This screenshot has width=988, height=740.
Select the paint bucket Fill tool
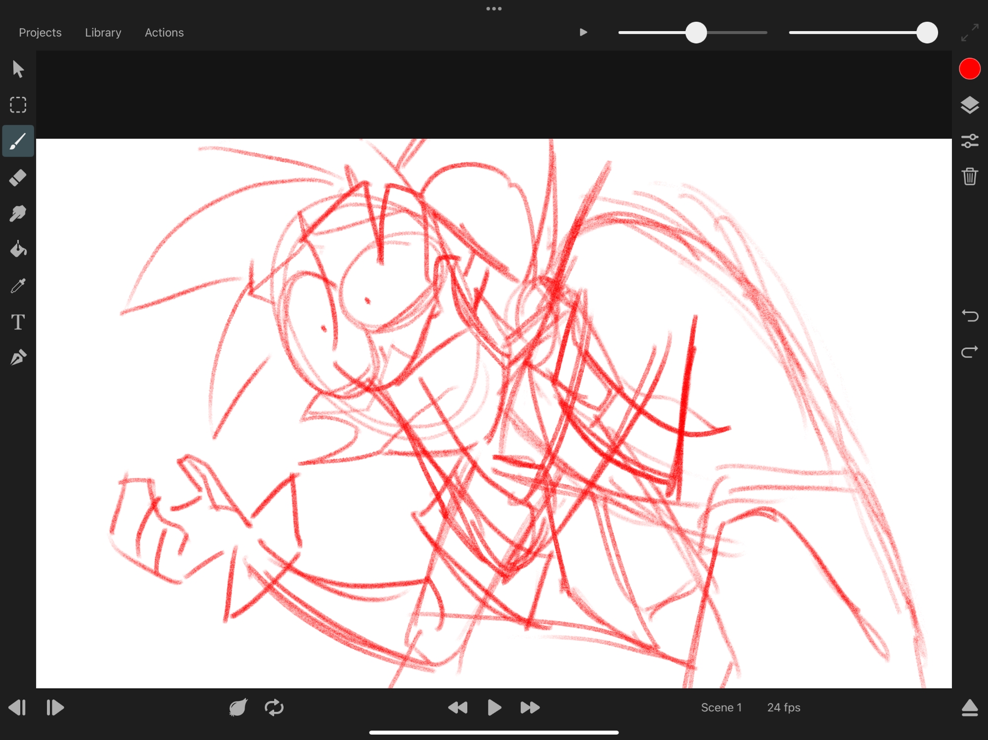tap(18, 250)
